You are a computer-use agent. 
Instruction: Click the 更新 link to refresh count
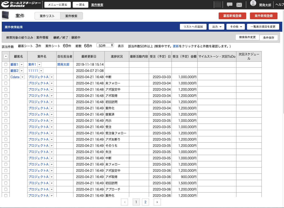click(176, 46)
